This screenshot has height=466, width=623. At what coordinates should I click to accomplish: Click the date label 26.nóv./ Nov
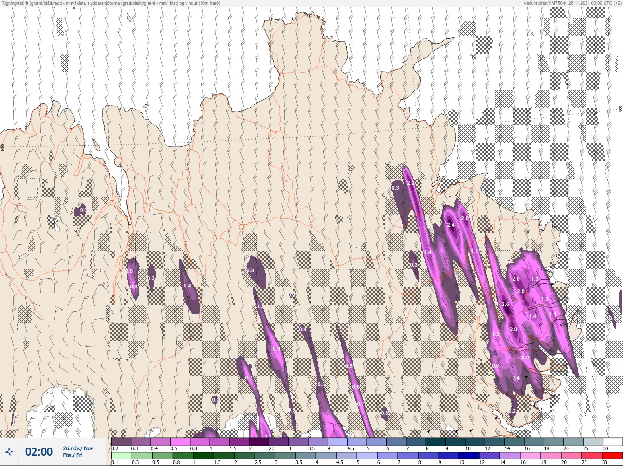pyautogui.click(x=78, y=448)
